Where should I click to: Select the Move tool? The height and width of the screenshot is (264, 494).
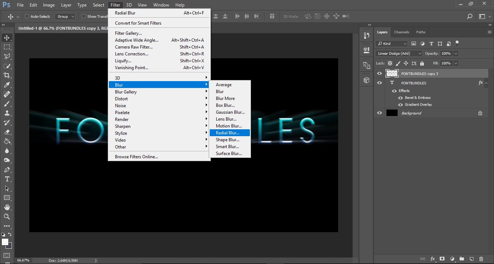(x=7, y=38)
